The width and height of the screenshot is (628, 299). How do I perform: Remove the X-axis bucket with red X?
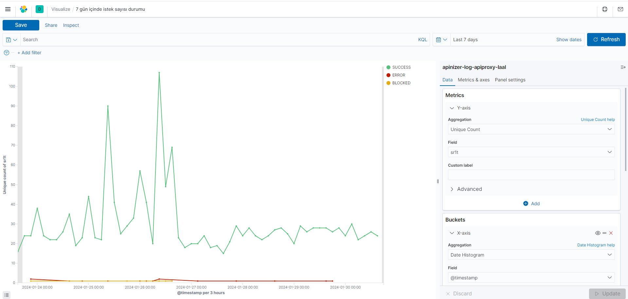coord(611,233)
